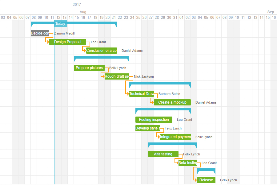The width and height of the screenshot is (277, 185).
Task: Click the Alfa testing task bar
Action: [163, 154]
